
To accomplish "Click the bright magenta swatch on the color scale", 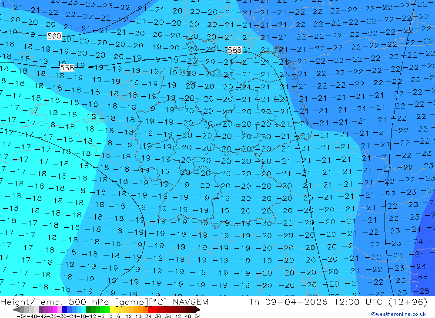I will coord(55,309).
